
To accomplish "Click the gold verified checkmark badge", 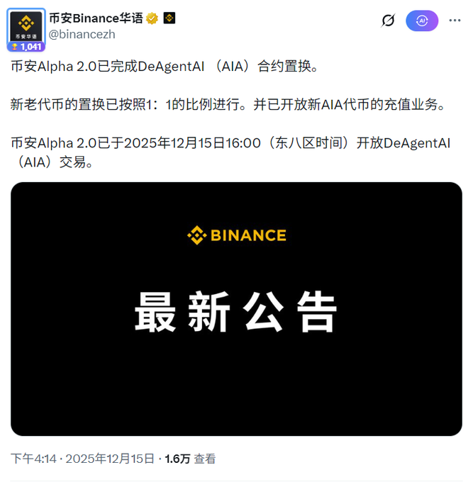I will tap(152, 18).
